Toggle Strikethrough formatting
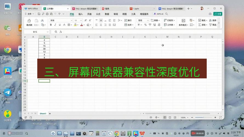The height and width of the screenshot is (137, 244). coord(64,25)
